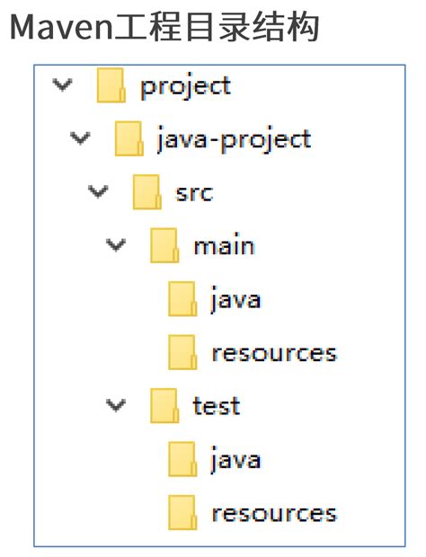This screenshot has height=557, width=426.
Task: Collapse the java-project chevron
Action: [80, 138]
